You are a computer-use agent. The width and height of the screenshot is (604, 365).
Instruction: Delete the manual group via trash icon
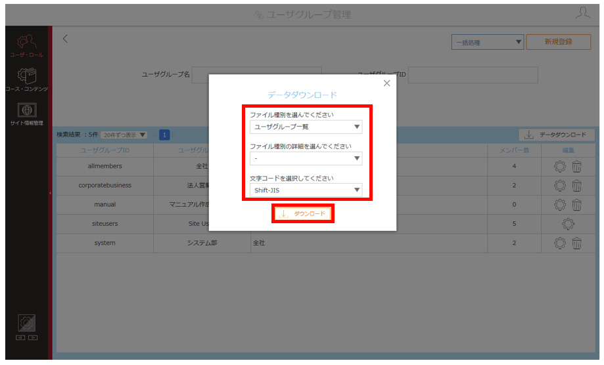click(x=576, y=205)
